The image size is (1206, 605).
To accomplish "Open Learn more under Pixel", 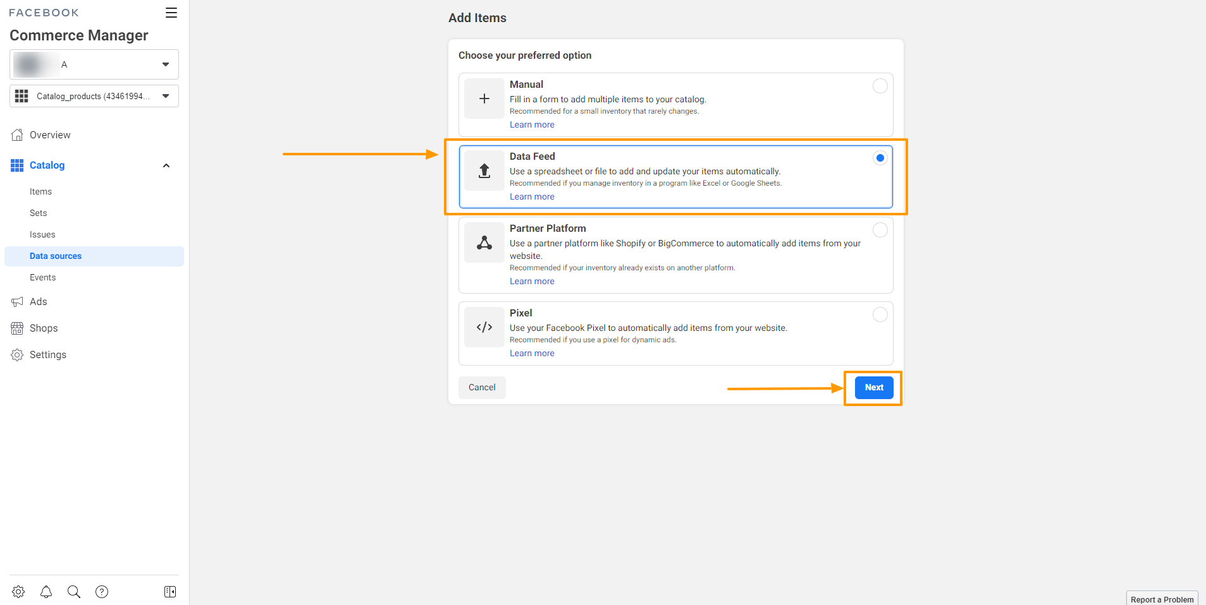I will point(532,354).
